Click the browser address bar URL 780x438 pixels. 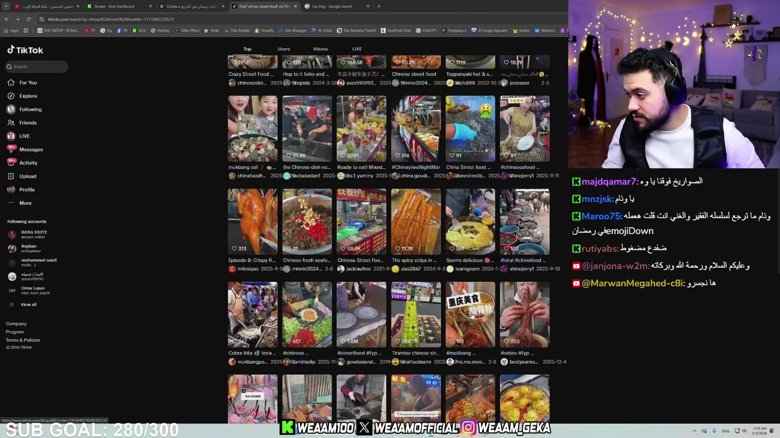(111, 19)
